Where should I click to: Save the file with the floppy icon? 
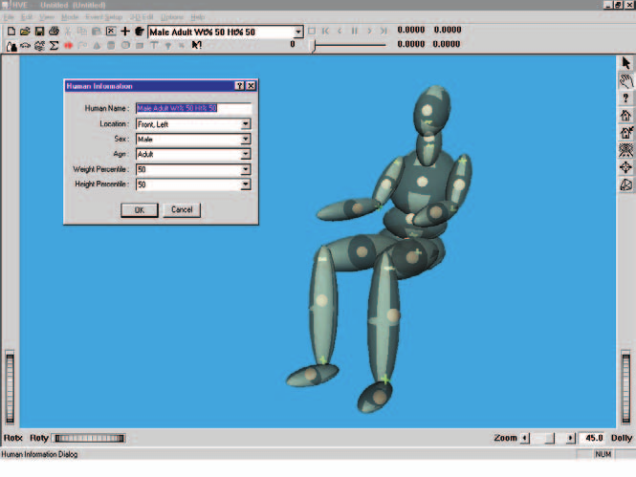(39, 32)
